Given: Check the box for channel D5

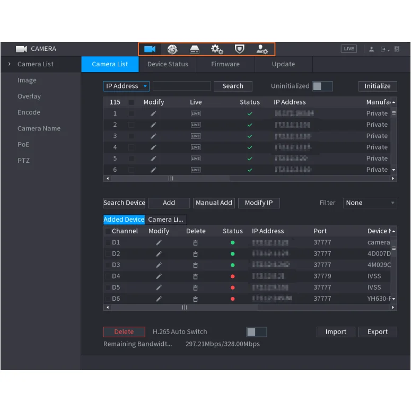Looking at the screenshot, I should [x=108, y=287].
